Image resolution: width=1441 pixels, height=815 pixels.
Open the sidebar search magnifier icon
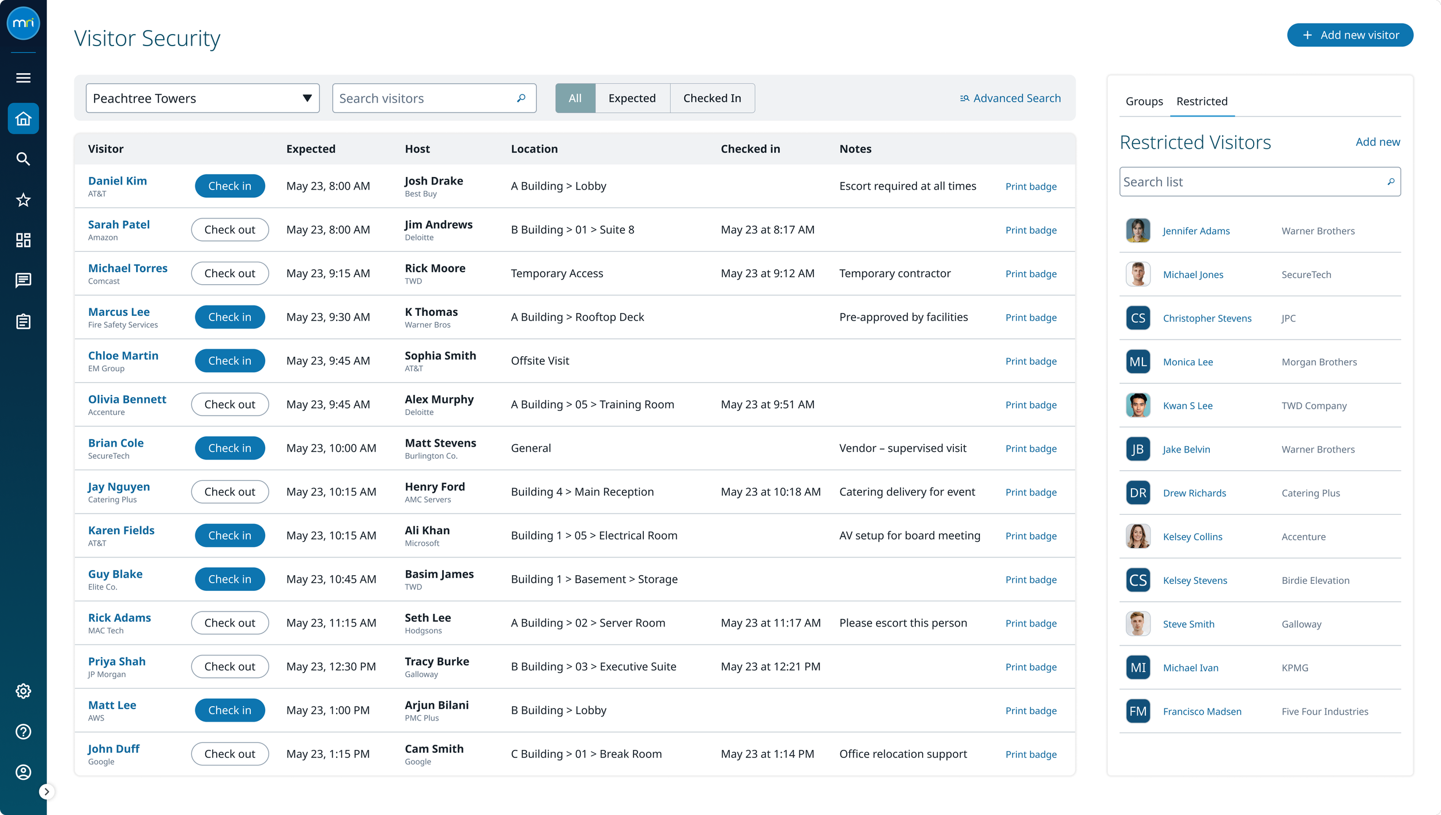tap(23, 159)
